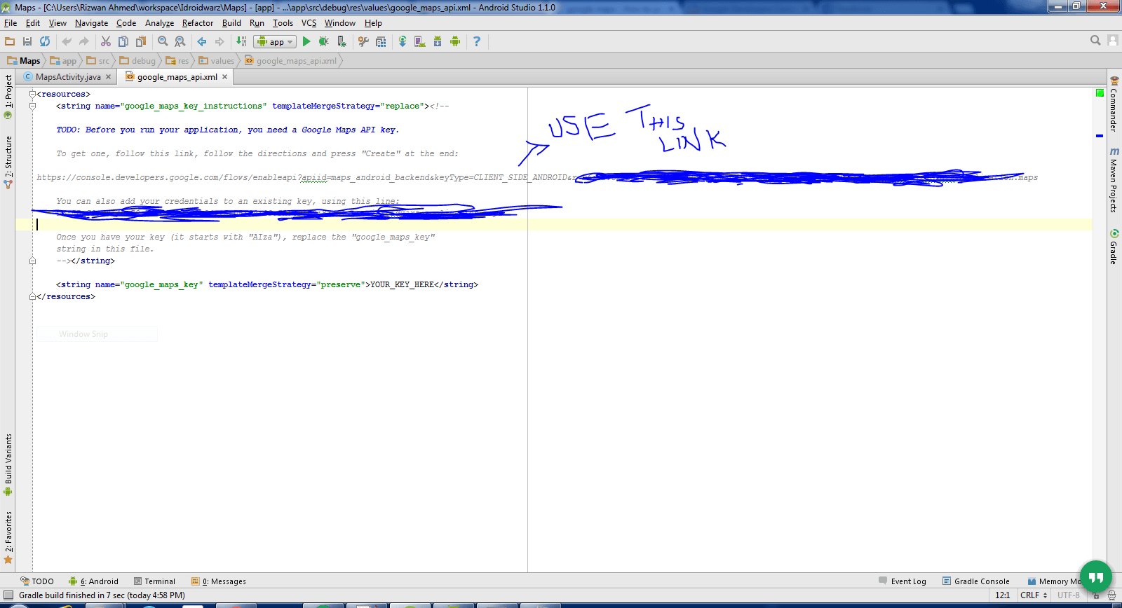Switch to MapsActivity.java tab
Screen dimensions: 1122x608
click(x=68, y=77)
